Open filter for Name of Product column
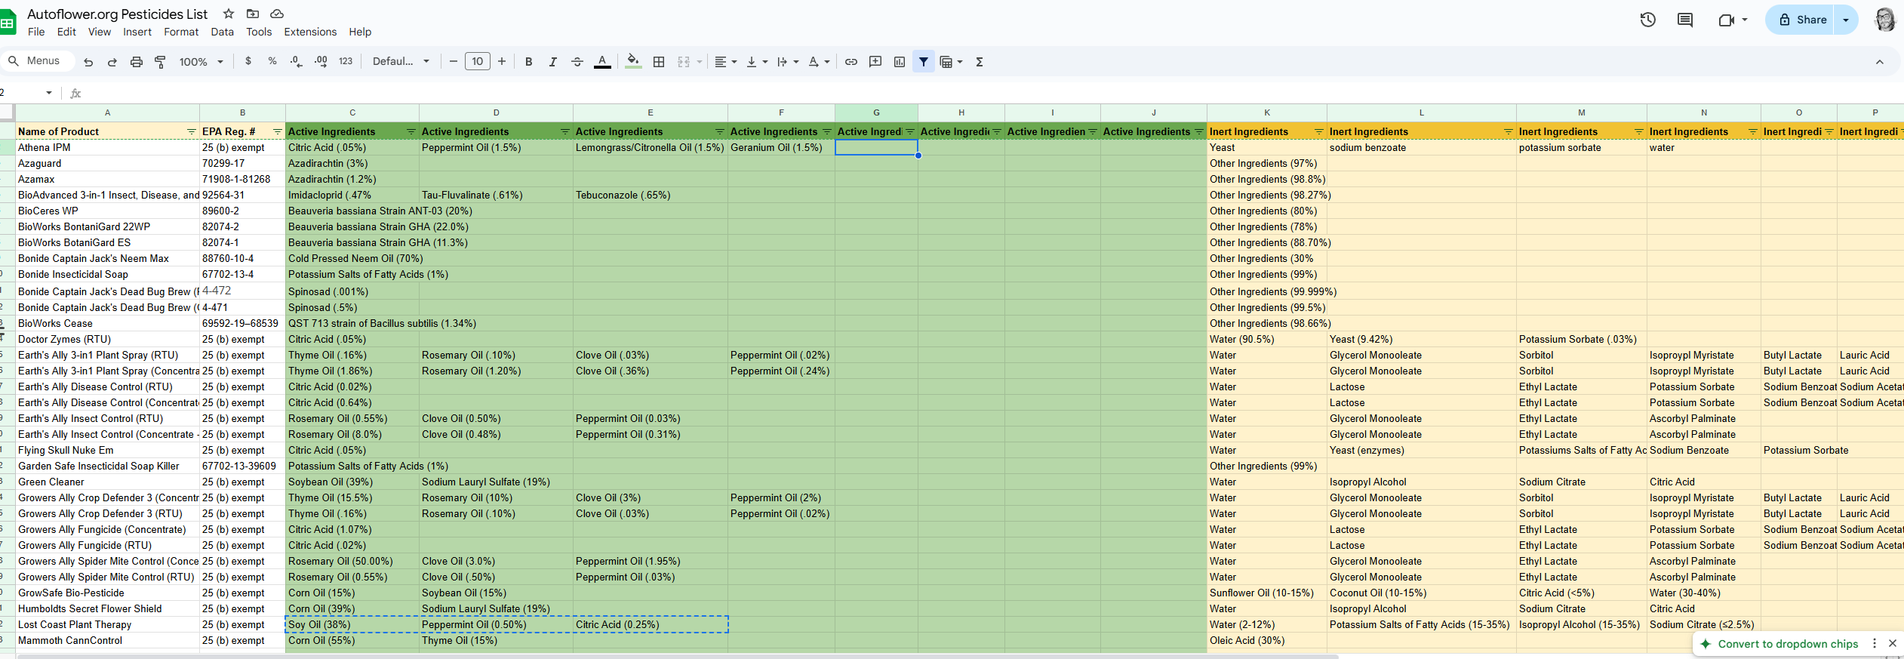This screenshot has height=659, width=1904. click(x=191, y=131)
